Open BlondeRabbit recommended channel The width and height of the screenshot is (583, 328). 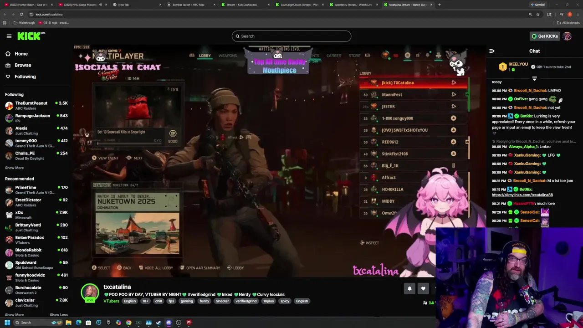(x=36, y=252)
